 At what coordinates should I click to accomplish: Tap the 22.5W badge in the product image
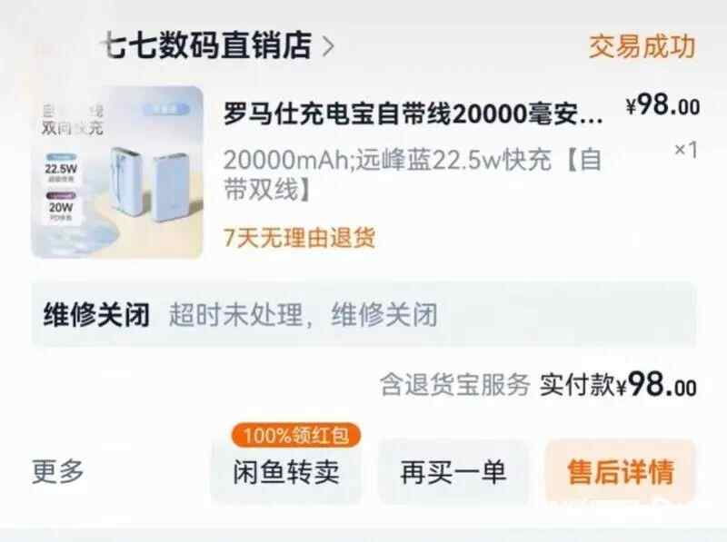tap(61, 169)
